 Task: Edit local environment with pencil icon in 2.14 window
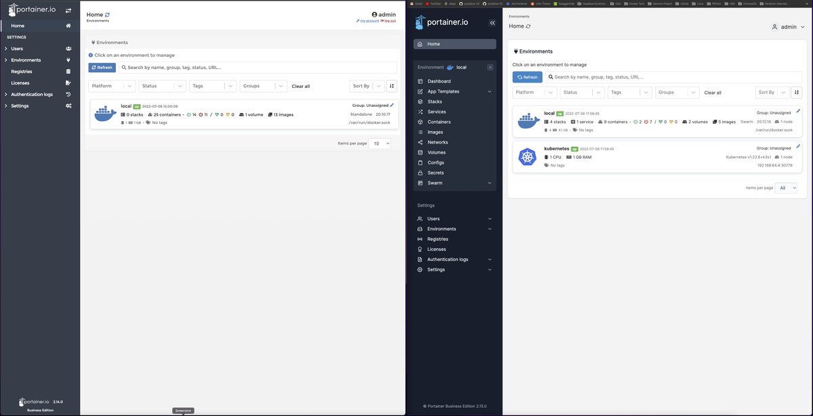click(392, 105)
